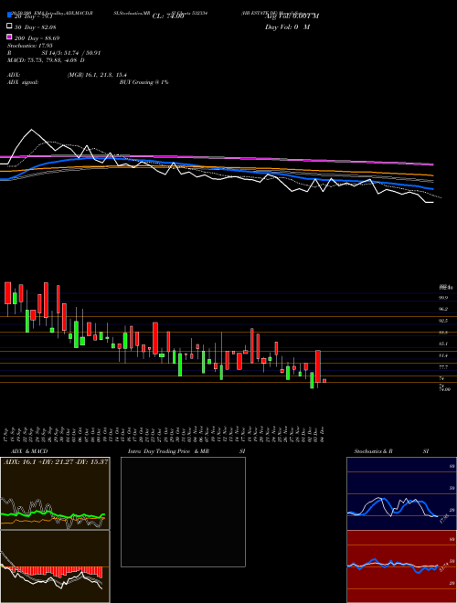The width and height of the screenshot is (457, 603).
Task: Click the white 50 Day legend swatch
Action: click(9, 26)
